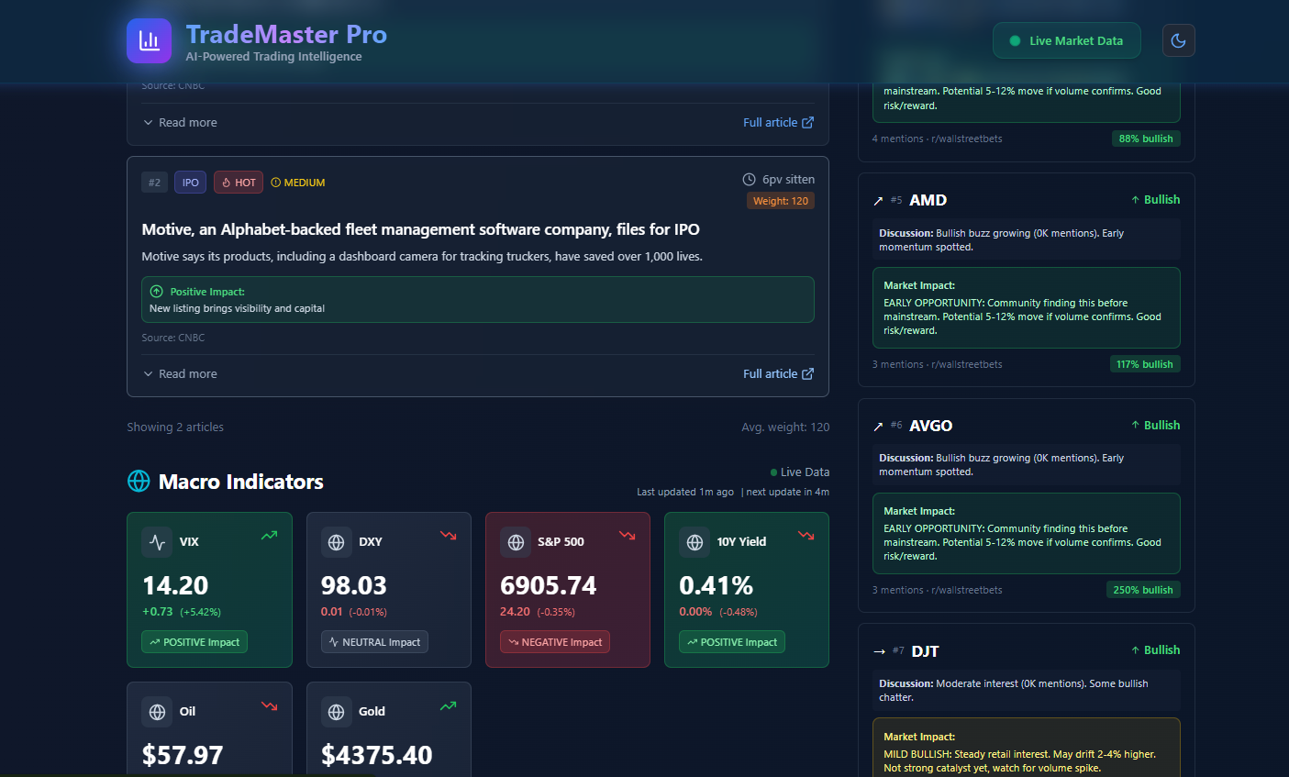Click the TradeMaster Pro bar chart logo icon
The height and width of the screenshot is (777, 1289).
149,40
